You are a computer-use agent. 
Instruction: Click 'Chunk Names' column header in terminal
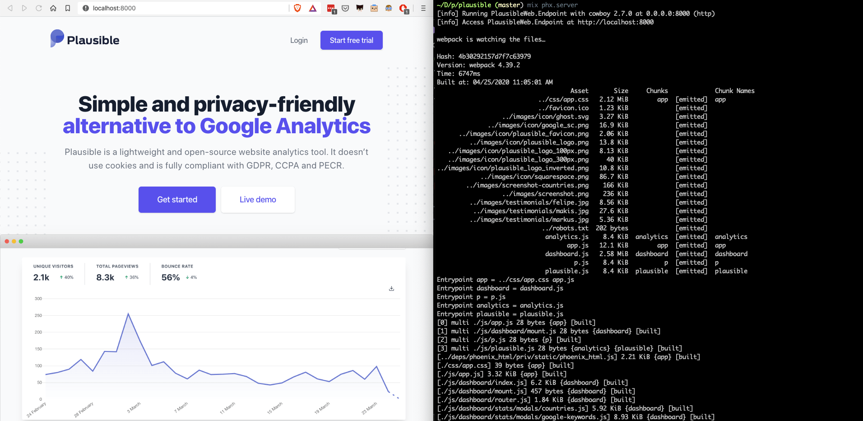tap(735, 91)
